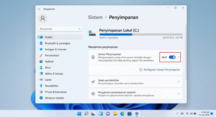
Task: Click the Windows Update refresh icon
Action: pos(41,98)
